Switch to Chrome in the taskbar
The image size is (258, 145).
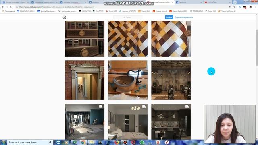tap(83, 142)
